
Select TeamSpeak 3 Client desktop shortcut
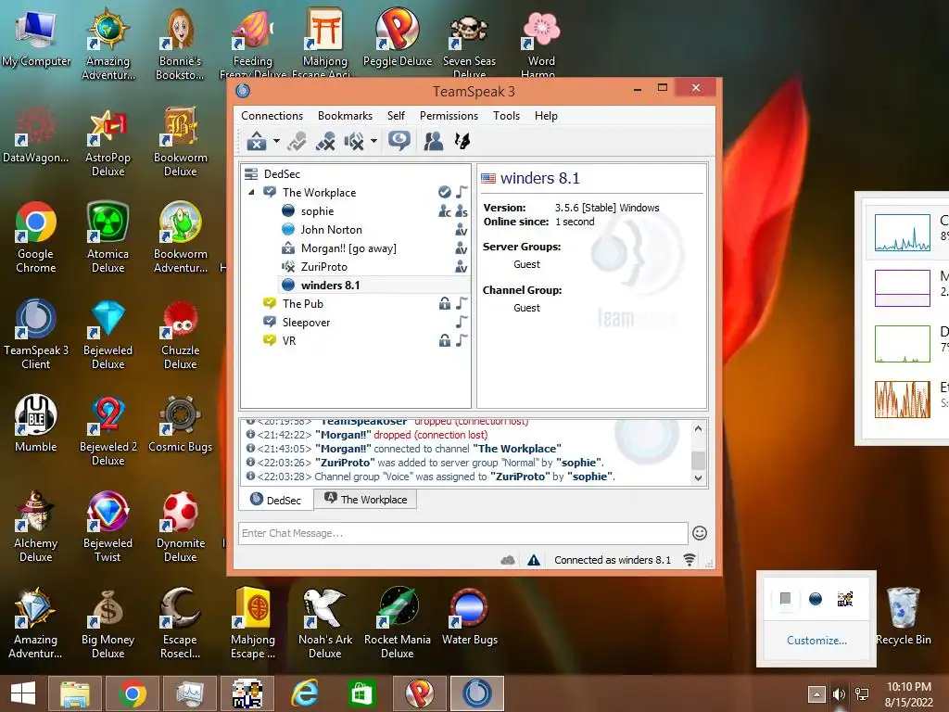click(x=36, y=334)
